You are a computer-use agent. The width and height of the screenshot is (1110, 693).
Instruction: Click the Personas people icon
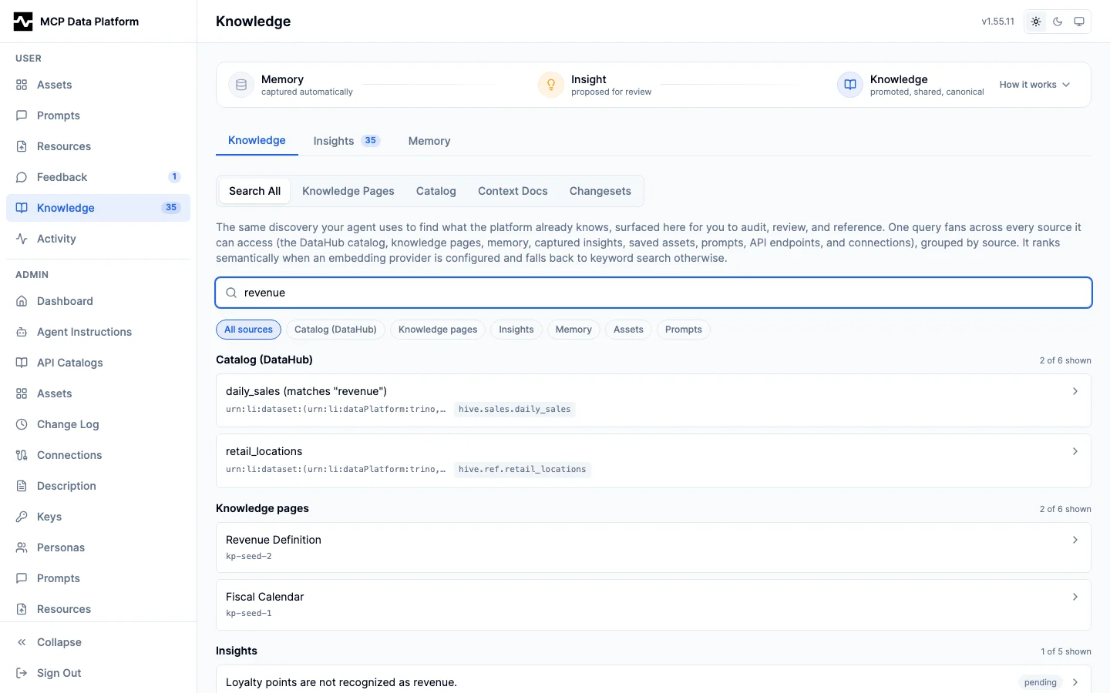pos(22,547)
